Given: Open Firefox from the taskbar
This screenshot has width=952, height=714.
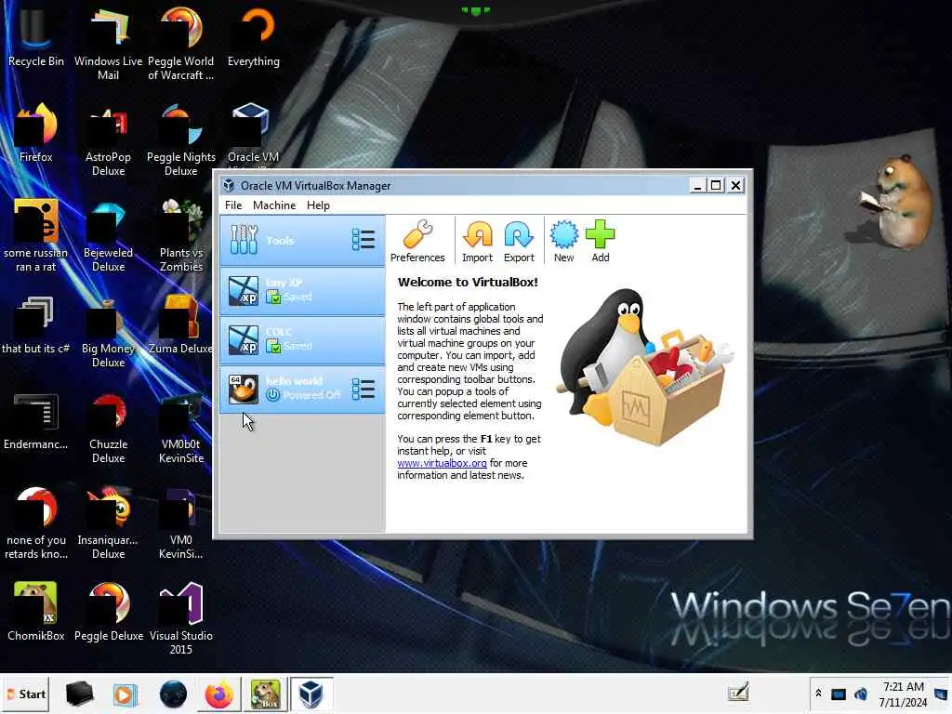Looking at the screenshot, I should 219,694.
